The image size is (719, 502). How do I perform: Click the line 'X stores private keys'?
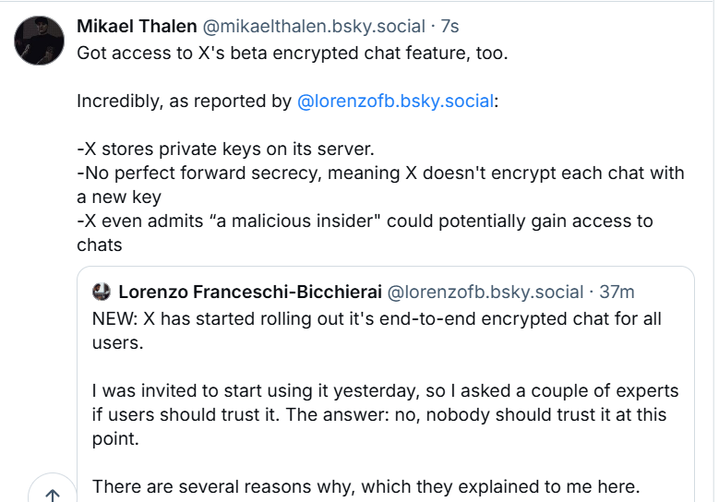[x=225, y=149]
